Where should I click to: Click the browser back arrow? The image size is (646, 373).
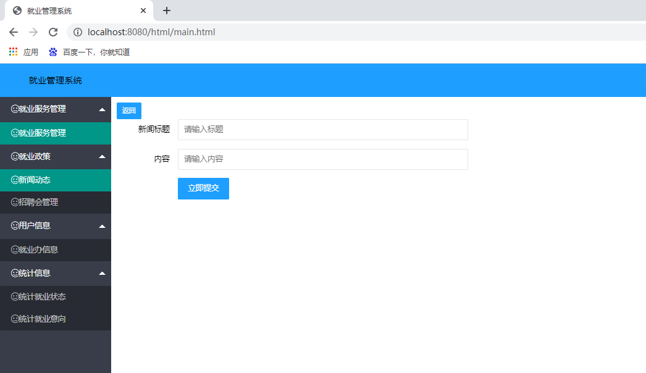[12, 31]
